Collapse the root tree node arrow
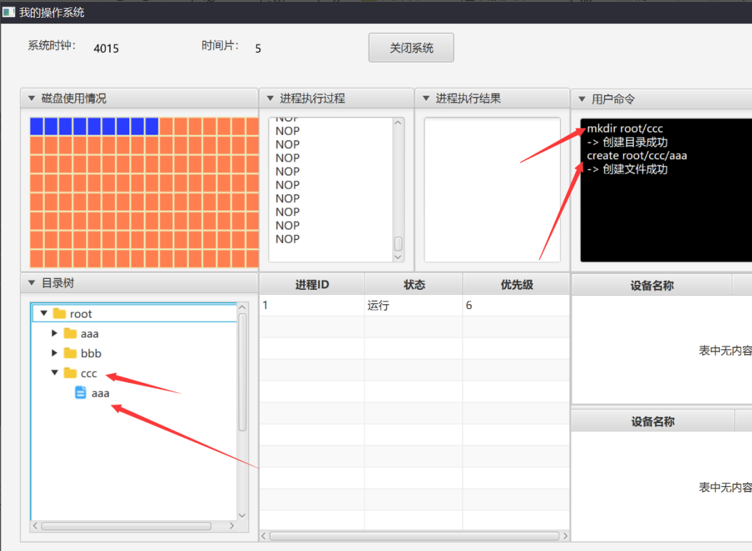Screen dimensions: 752x551 44,313
